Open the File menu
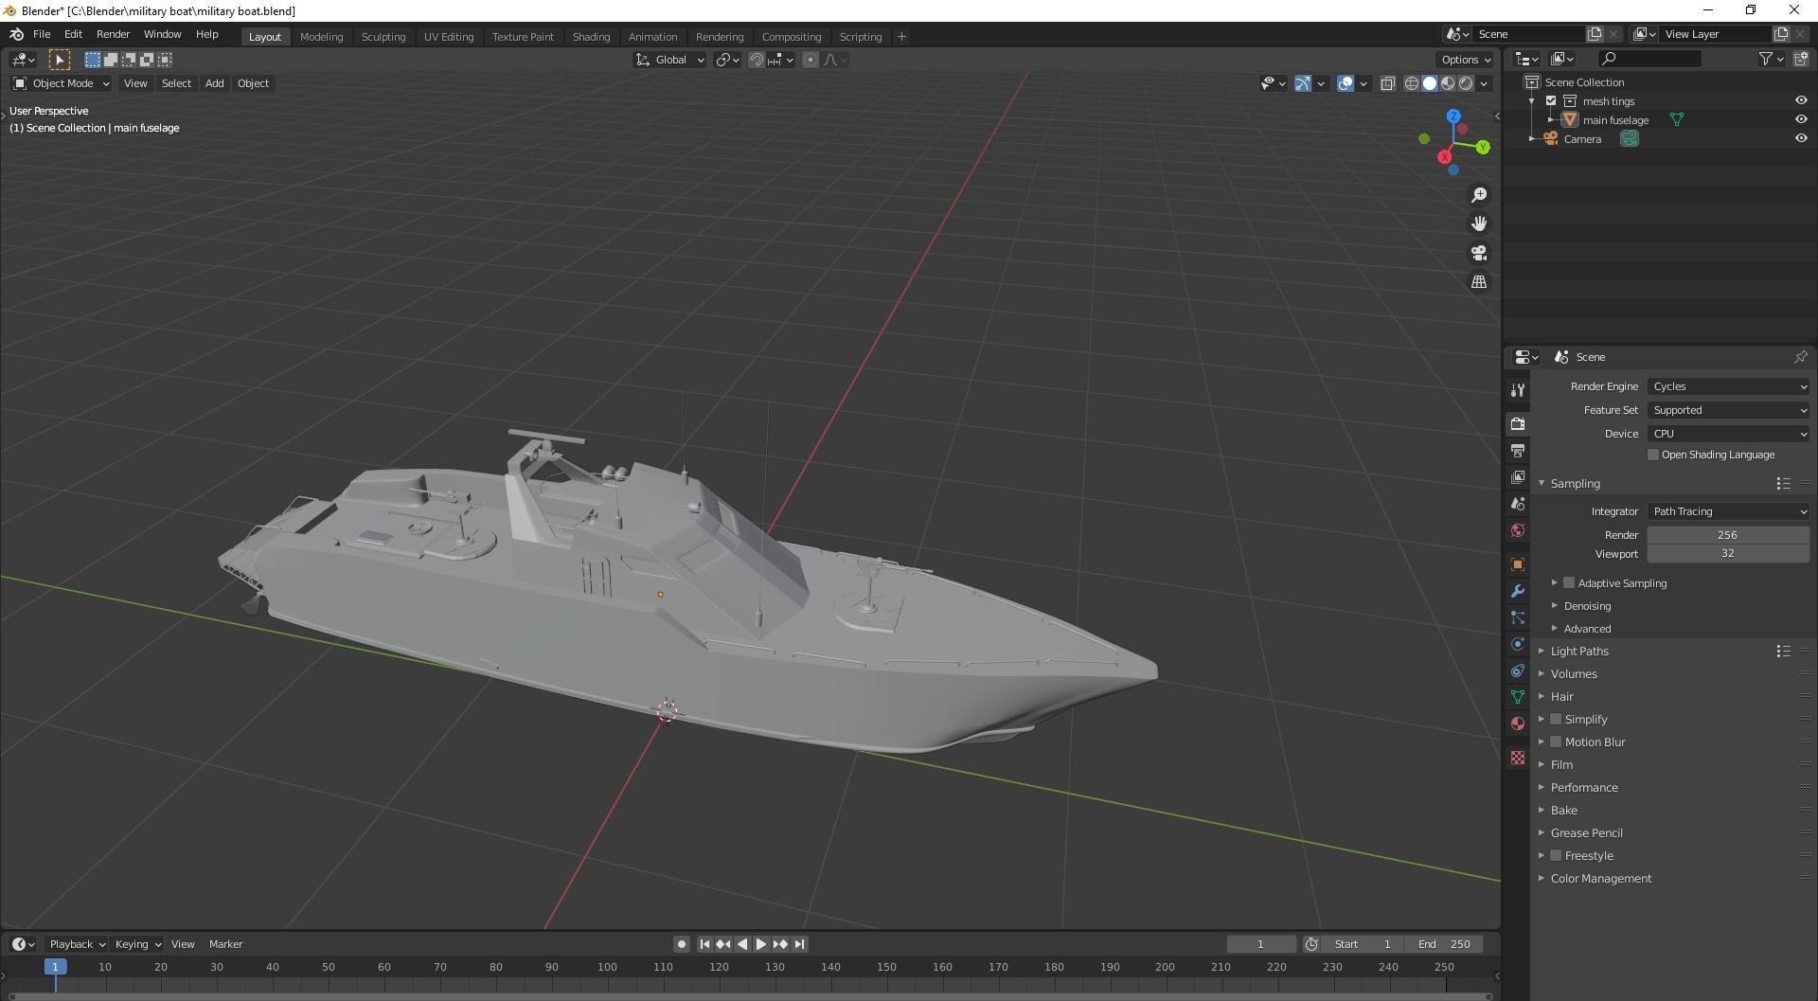This screenshot has height=1001, width=1818. pyautogui.click(x=42, y=34)
